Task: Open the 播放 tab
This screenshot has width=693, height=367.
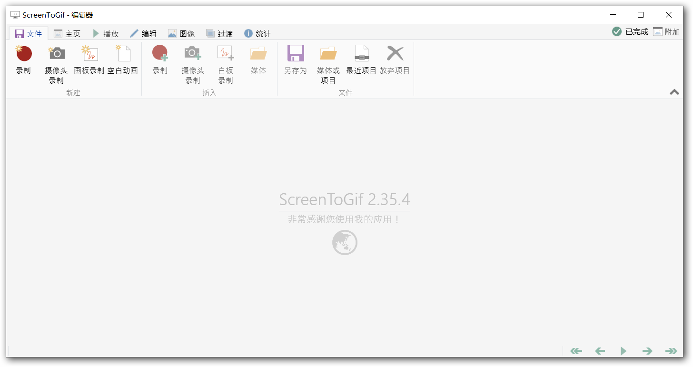Action: pos(105,34)
